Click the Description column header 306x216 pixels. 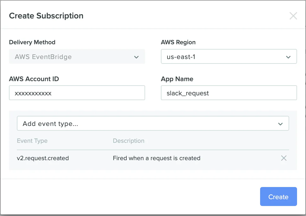tap(129, 141)
